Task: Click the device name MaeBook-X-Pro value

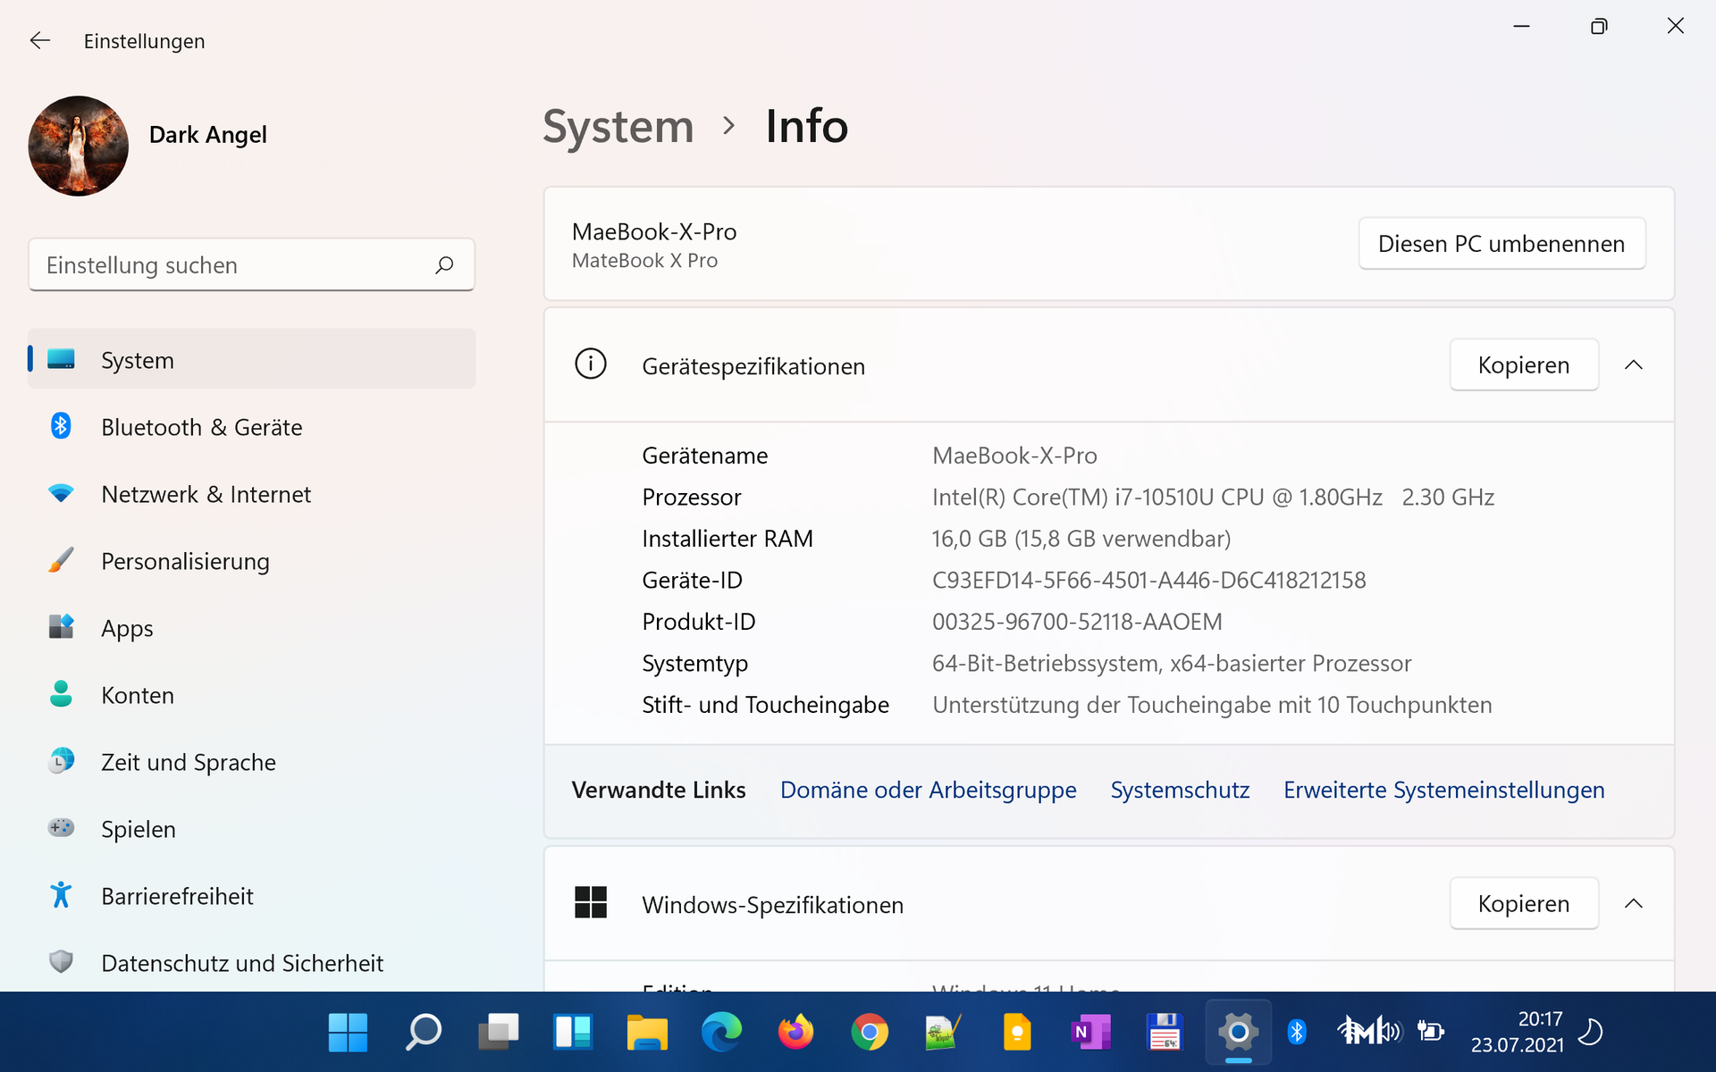Action: [1014, 456]
